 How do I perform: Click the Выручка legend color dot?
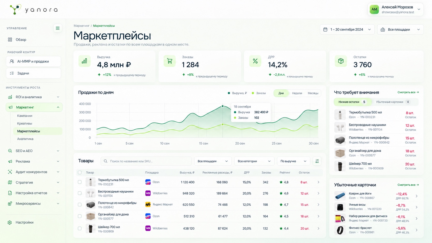229,93
